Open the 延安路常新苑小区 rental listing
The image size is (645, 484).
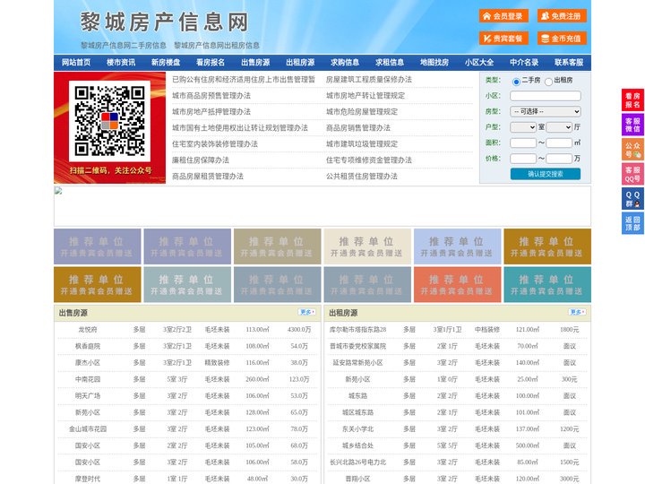[x=357, y=363]
